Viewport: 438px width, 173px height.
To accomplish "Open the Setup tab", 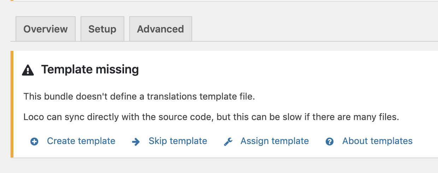I will tap(102, 29).
